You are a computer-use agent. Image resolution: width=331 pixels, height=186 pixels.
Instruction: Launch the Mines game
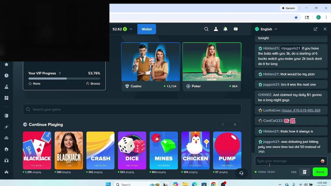pyautogui.click(x=164, y=151)
